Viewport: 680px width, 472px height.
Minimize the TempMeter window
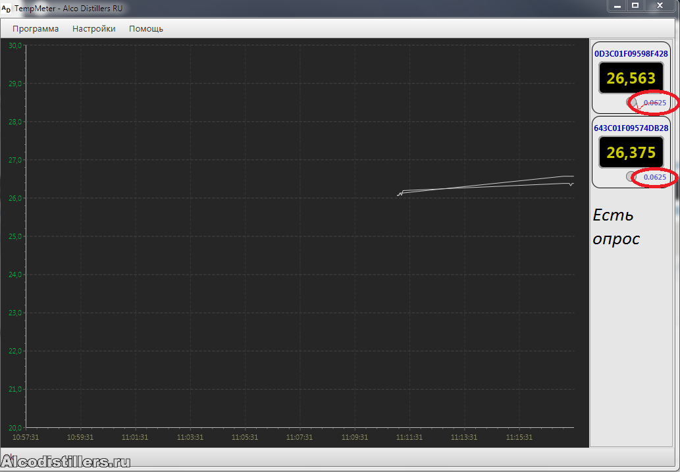point(617,5)
